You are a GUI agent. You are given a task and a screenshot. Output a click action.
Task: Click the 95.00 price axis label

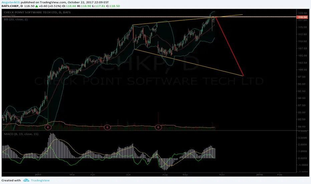tap(302, 84)
